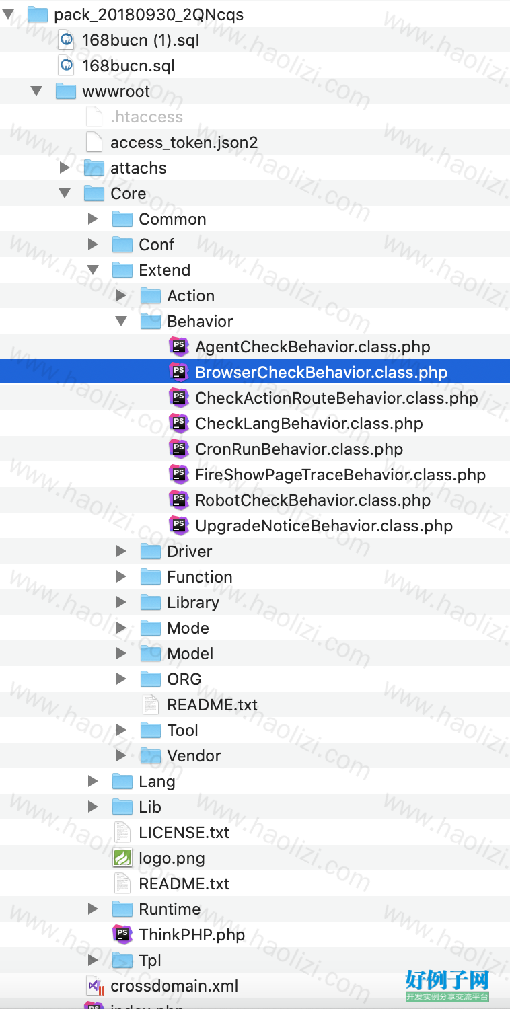Click the Common folder icon

pyautogui.click(x=122, y=219)
